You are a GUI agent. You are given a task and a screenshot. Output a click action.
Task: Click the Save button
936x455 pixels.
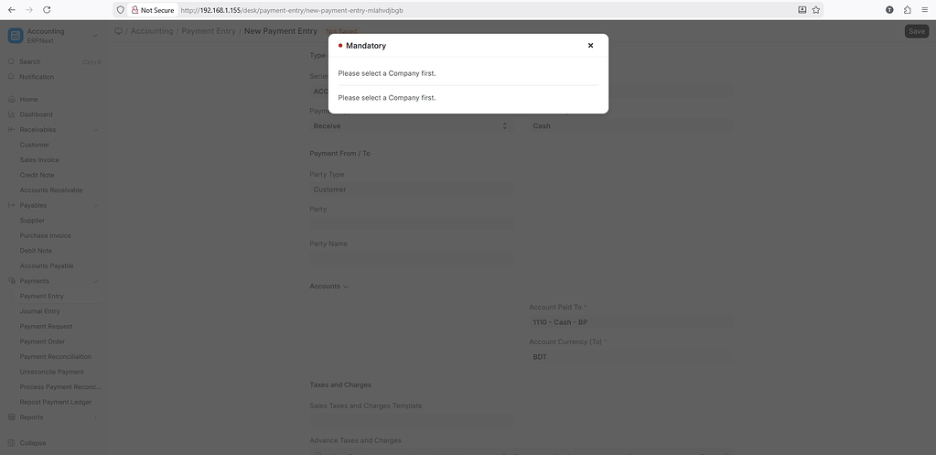(916, 31)
